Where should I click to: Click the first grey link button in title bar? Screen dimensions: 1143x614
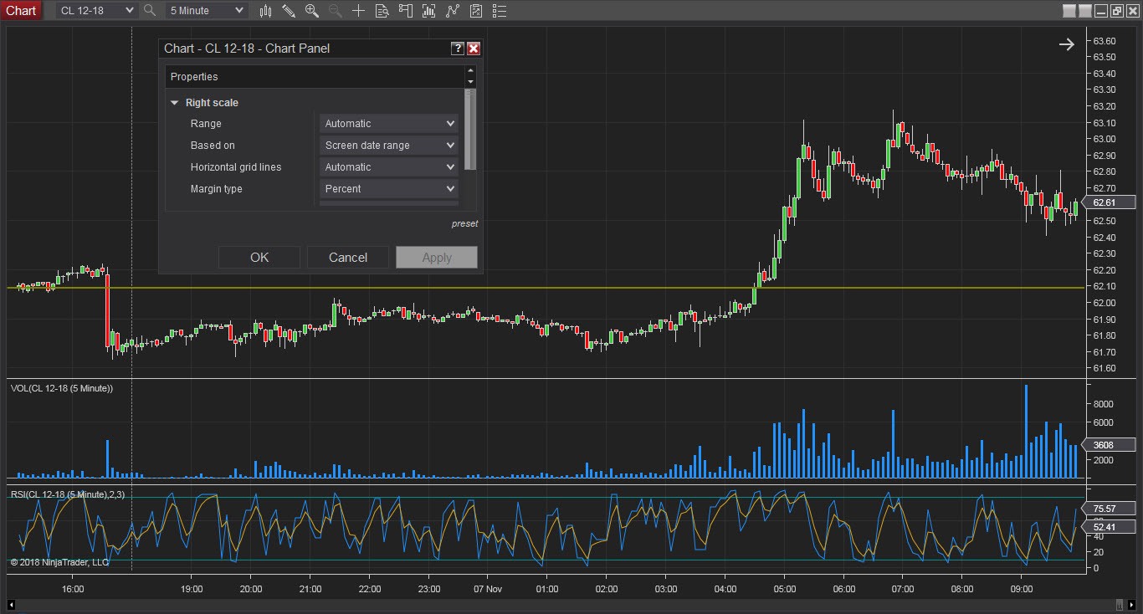(x=1069, y=11)
